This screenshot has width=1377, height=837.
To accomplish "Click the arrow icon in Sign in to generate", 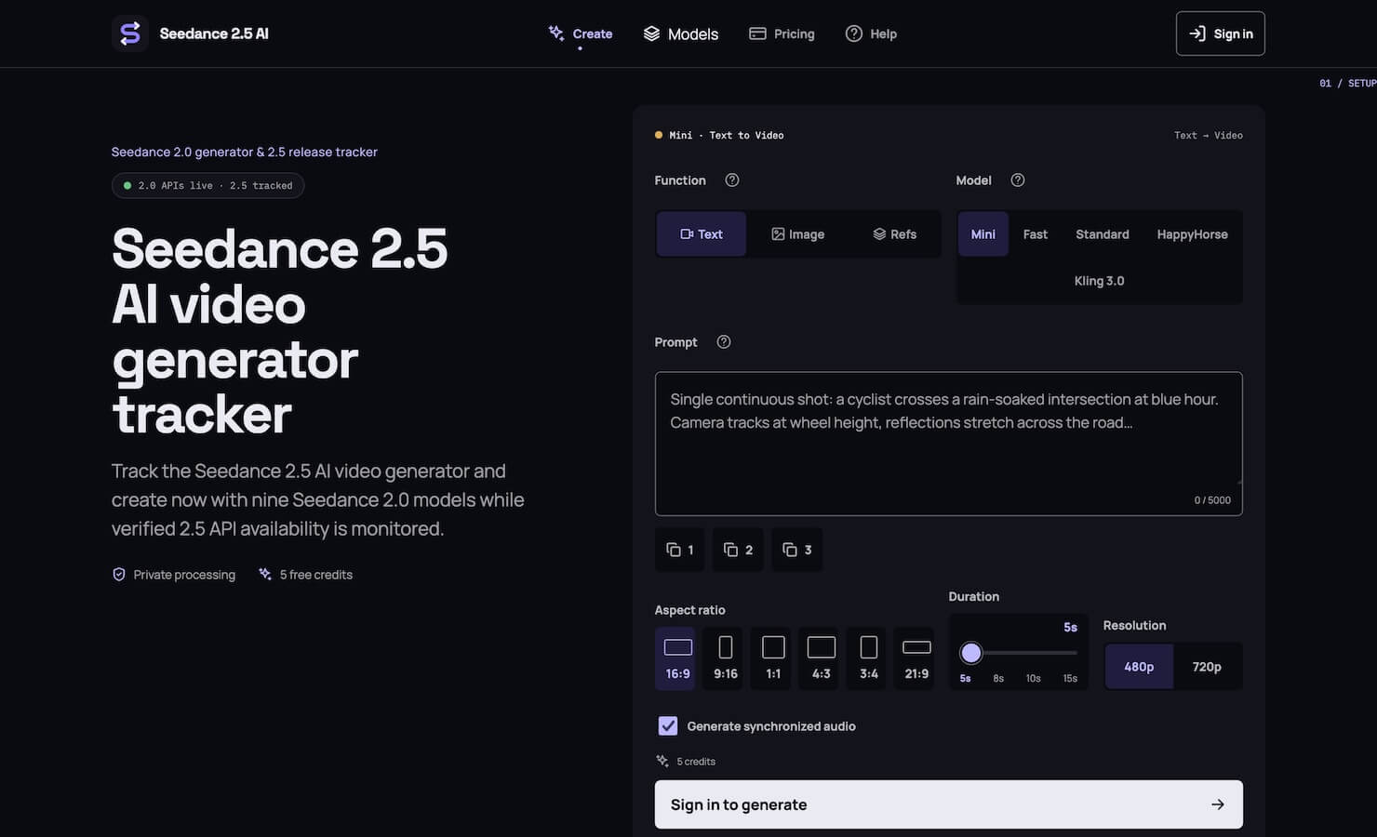I will coord(1217,804).
